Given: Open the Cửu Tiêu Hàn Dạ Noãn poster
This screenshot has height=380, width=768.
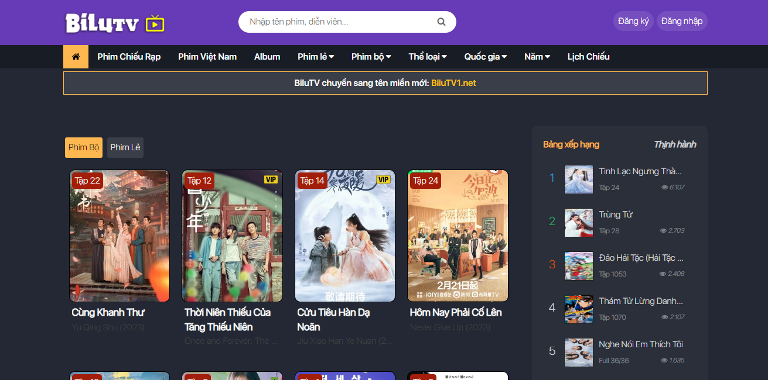Looking at the screenshot, I should (x=345, y=236).
